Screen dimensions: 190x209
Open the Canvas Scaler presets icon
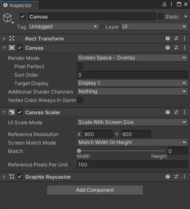(x=176, y=112)
